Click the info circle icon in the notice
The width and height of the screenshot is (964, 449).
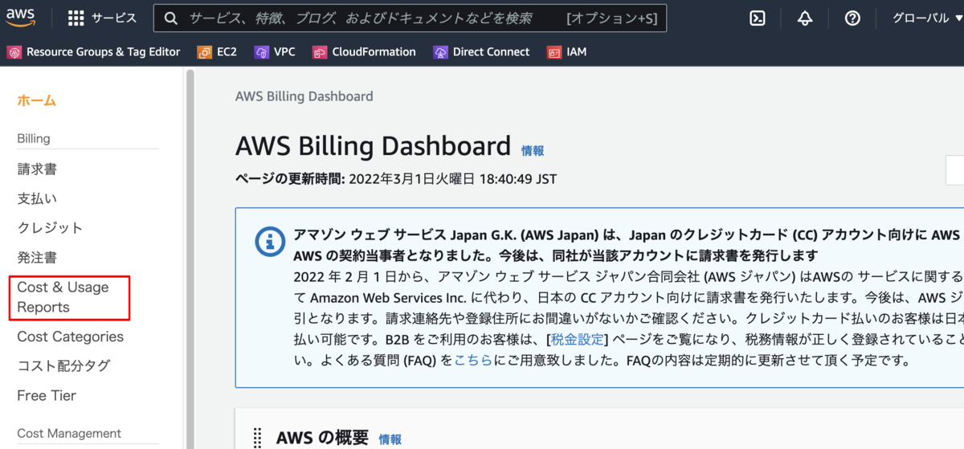[x=269, y=241]
